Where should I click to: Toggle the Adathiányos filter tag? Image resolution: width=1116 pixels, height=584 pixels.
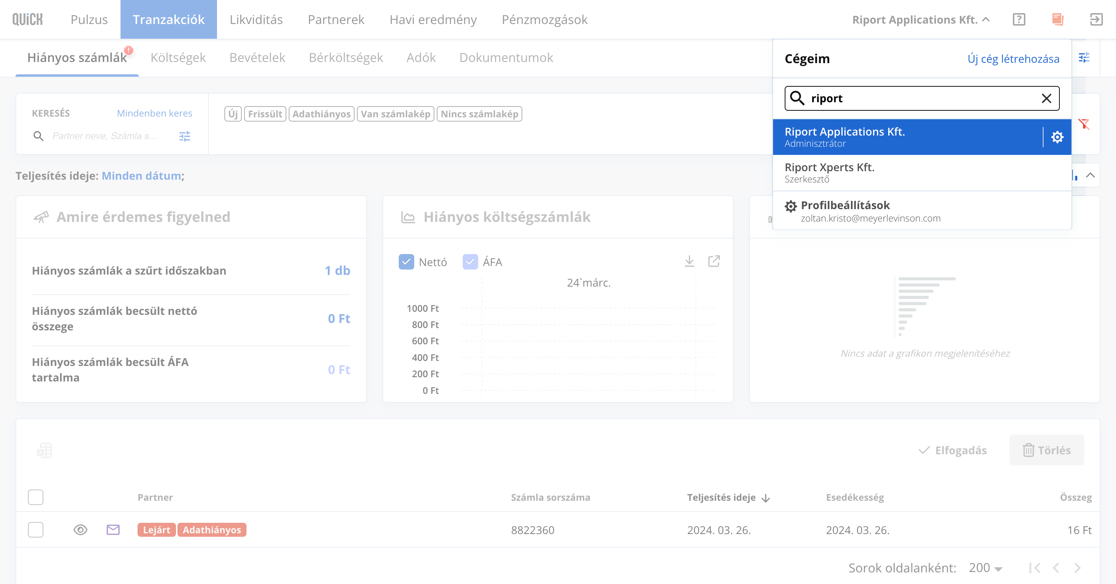pos(322,114)
